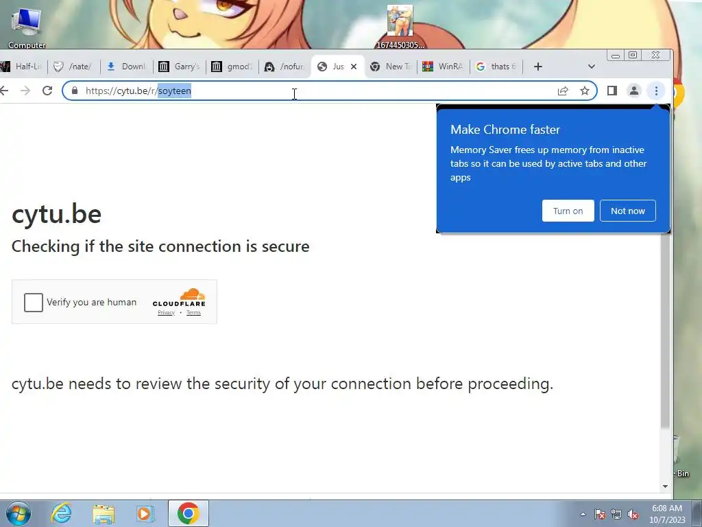Launch Internet Explorer from taskbar
Screen dimensions: 702x527
[61, 513]
